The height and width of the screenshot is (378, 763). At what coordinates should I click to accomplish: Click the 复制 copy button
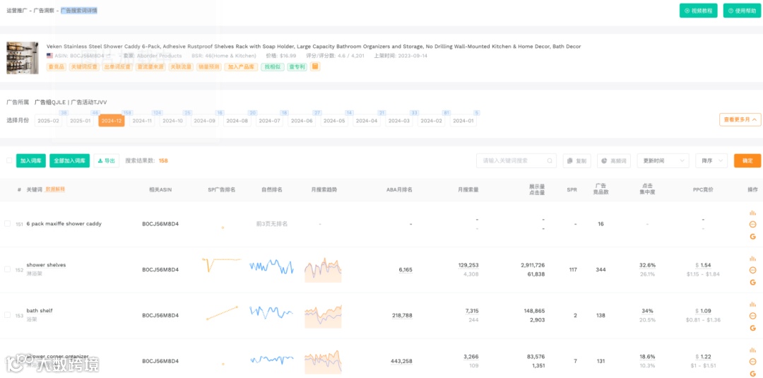(x=576, y=161)
